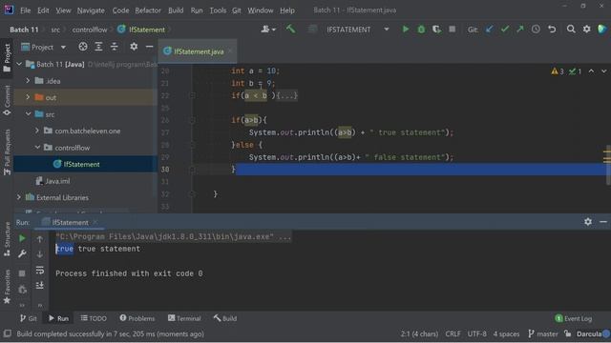Push commits with Git arrow icon
Image resolution: width=611 pixels, height=343 pixels.
coord(520,30)
